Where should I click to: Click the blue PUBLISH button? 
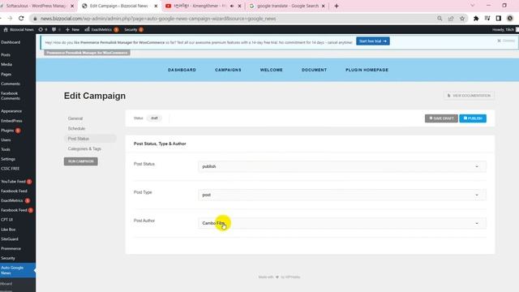[473, 118]
